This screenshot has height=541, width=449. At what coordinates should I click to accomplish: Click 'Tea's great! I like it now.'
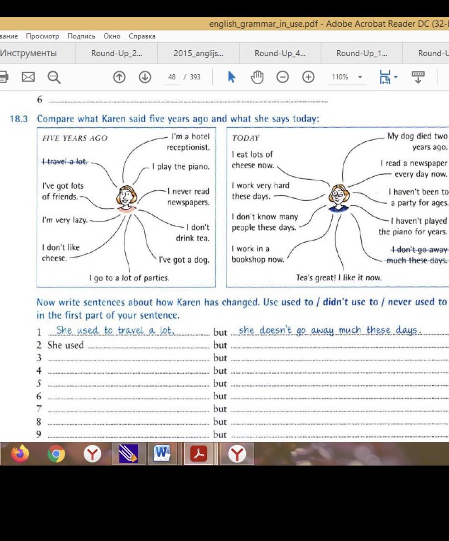[339, 277]
